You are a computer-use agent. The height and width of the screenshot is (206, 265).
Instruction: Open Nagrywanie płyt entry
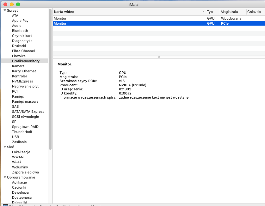(x=25, y=87)
